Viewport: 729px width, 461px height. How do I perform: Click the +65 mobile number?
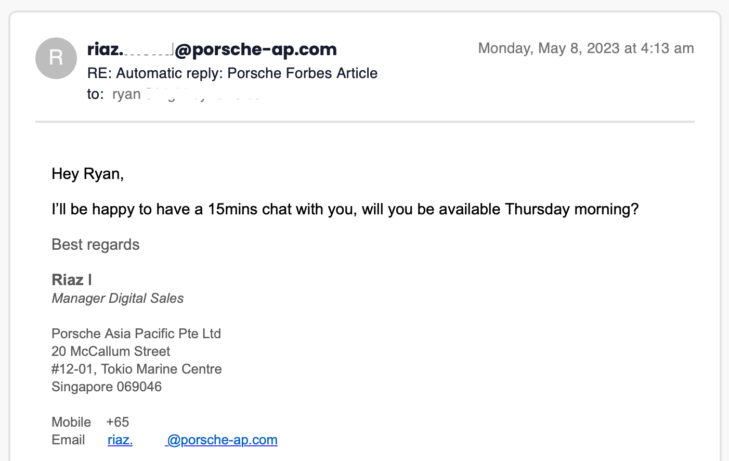118,422
